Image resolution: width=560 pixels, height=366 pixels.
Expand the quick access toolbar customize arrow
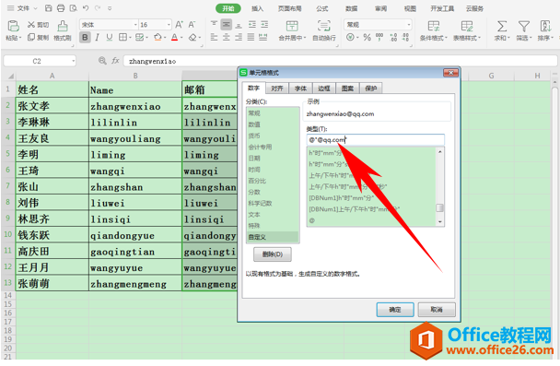[110, 8]
